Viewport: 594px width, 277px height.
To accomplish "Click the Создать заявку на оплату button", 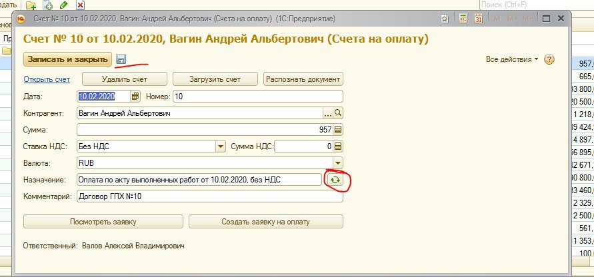I will pyautogui.click(x=266, y=222).
